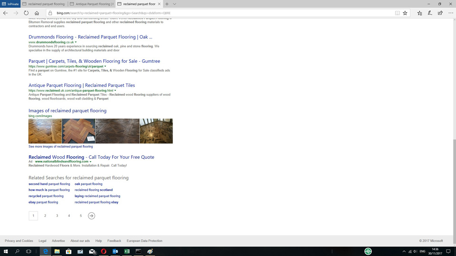Click the first parquet flooring image thumbnail
Image resolution: width=456 pixels, height=256 pixels.
45,131
